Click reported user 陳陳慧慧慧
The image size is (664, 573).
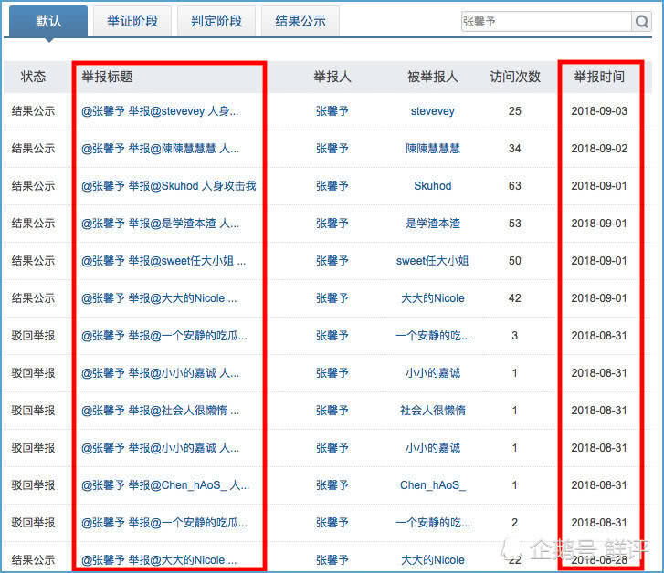pyautogui.click(x=432, y=149)
